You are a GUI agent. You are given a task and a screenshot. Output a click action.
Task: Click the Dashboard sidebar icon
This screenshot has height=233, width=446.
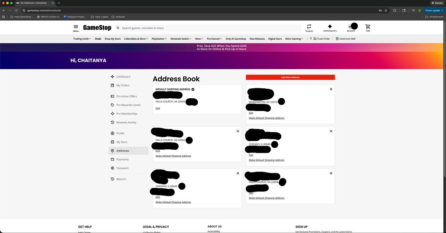(x=113, y=76)
